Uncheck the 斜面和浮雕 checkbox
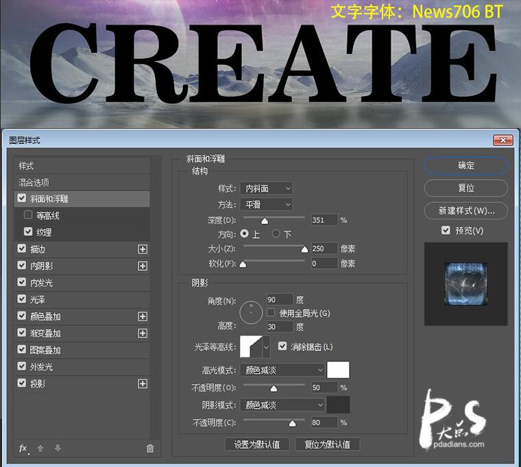 pos(22,198)
